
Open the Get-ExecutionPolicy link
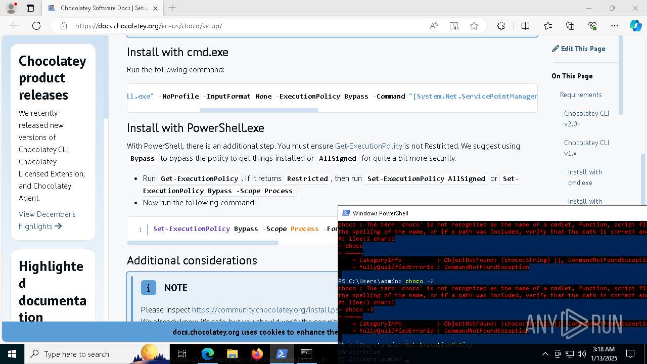(x=368, y=146)
